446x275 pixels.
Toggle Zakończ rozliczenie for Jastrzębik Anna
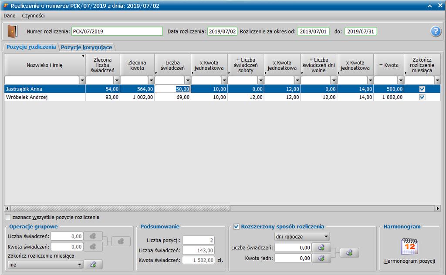coord(422,89)
